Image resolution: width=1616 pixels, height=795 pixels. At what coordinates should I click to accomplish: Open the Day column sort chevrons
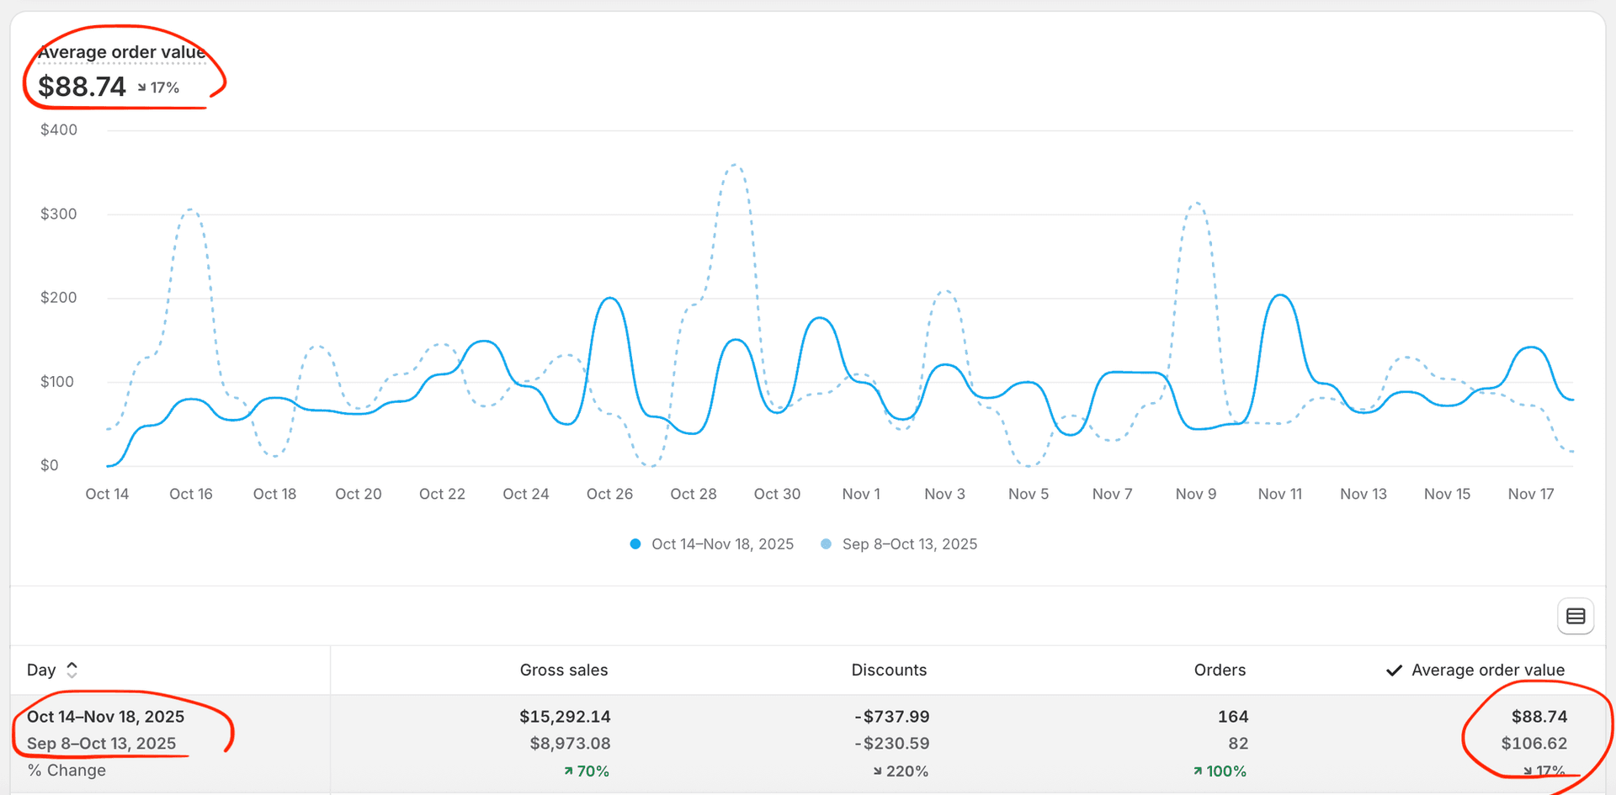click(x=72, y=669)
